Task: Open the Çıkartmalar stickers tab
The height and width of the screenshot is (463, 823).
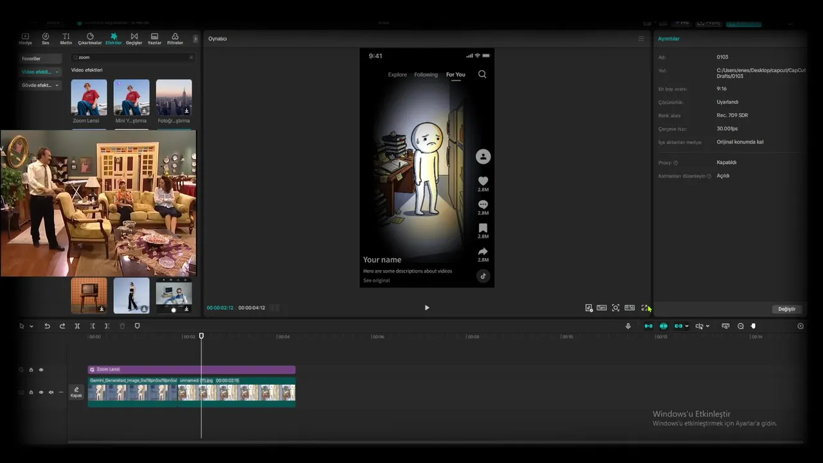Action: [90, 39]
